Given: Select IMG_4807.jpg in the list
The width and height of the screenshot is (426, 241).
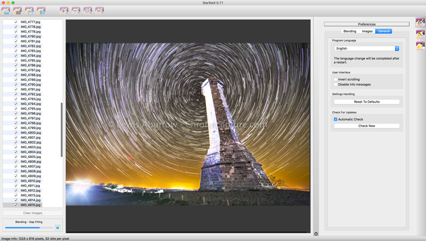Looking at the screenshot, I should coord(31,166).
